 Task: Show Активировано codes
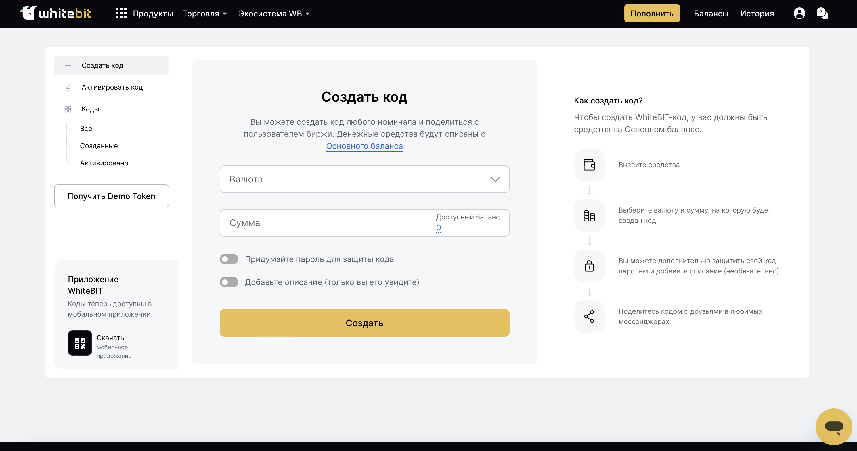[104, 163]
